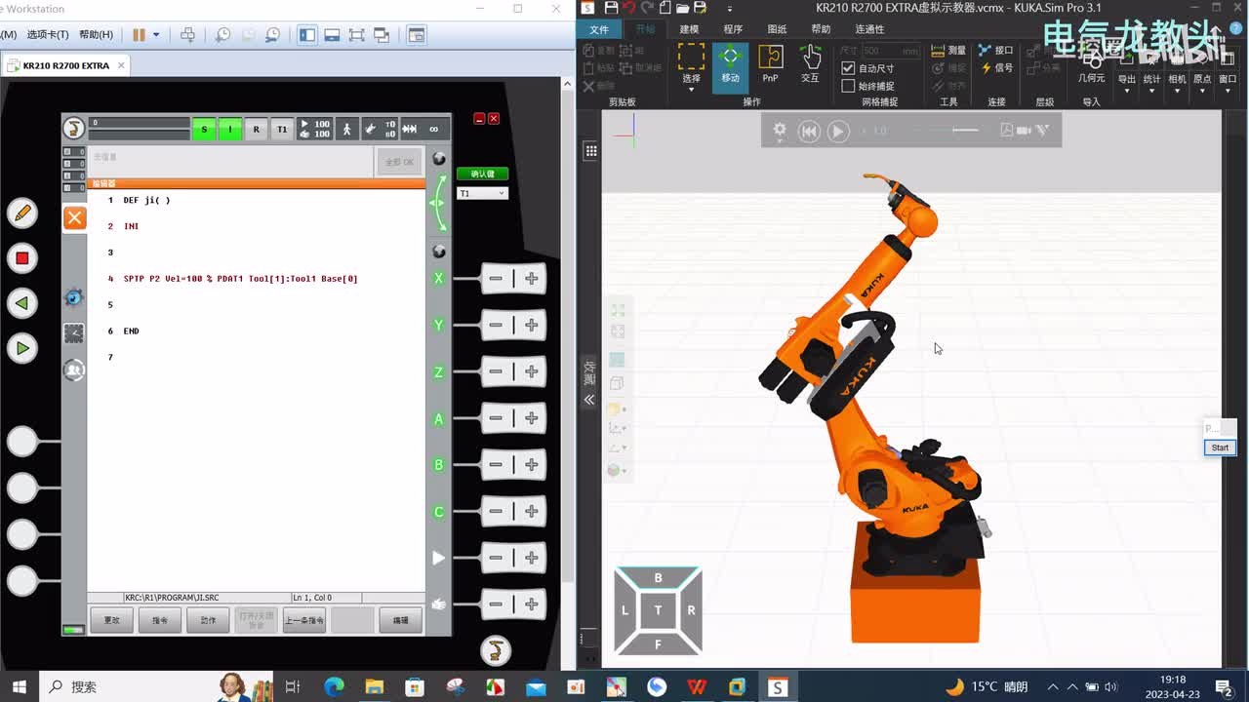Select the PnP puzzle tool
Screen dimensions: 1249x702
point(770,65)
